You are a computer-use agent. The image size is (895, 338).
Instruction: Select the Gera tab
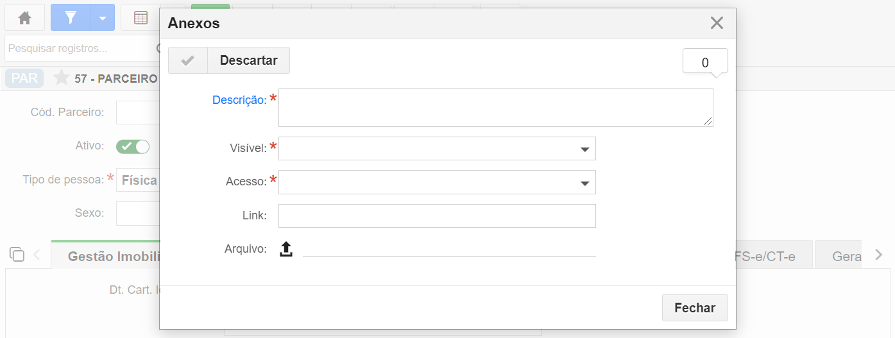click(838, 256)
